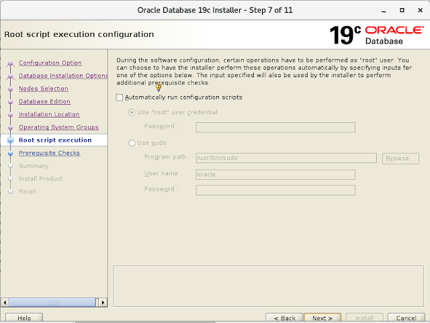Viewport: 430px width, 323px height.
Task: Click the sudo Password field
Action: (x=275, y=190)
